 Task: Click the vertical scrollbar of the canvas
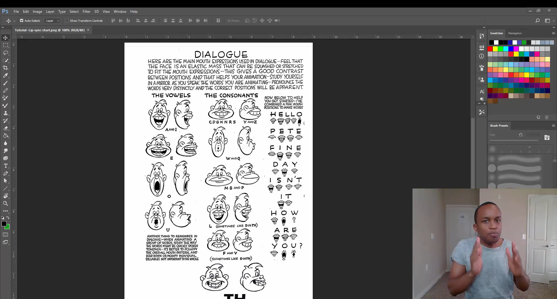click(x=473, y=153)
